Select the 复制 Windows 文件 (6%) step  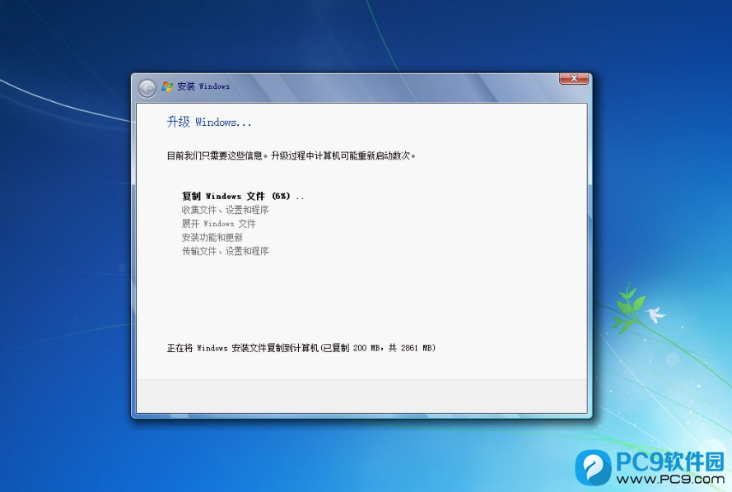tap(243, 197)
